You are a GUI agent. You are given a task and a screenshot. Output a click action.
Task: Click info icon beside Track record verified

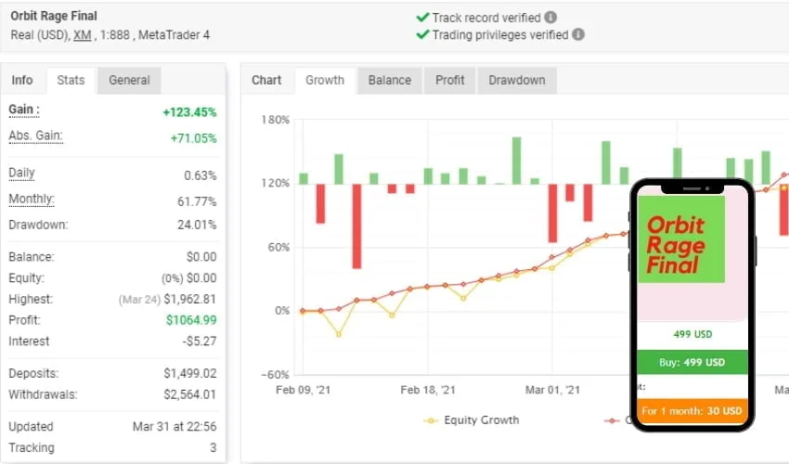pos(550,18)
